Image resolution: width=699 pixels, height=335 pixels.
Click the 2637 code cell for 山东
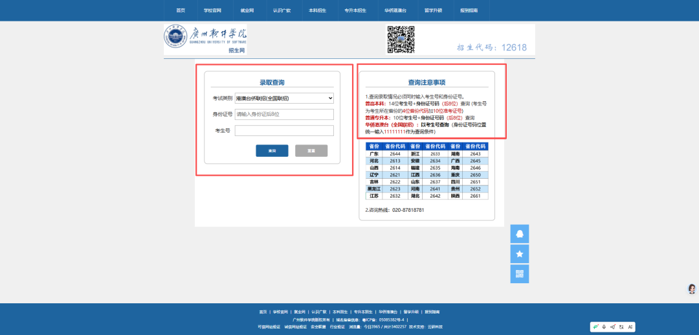(435, 182)
